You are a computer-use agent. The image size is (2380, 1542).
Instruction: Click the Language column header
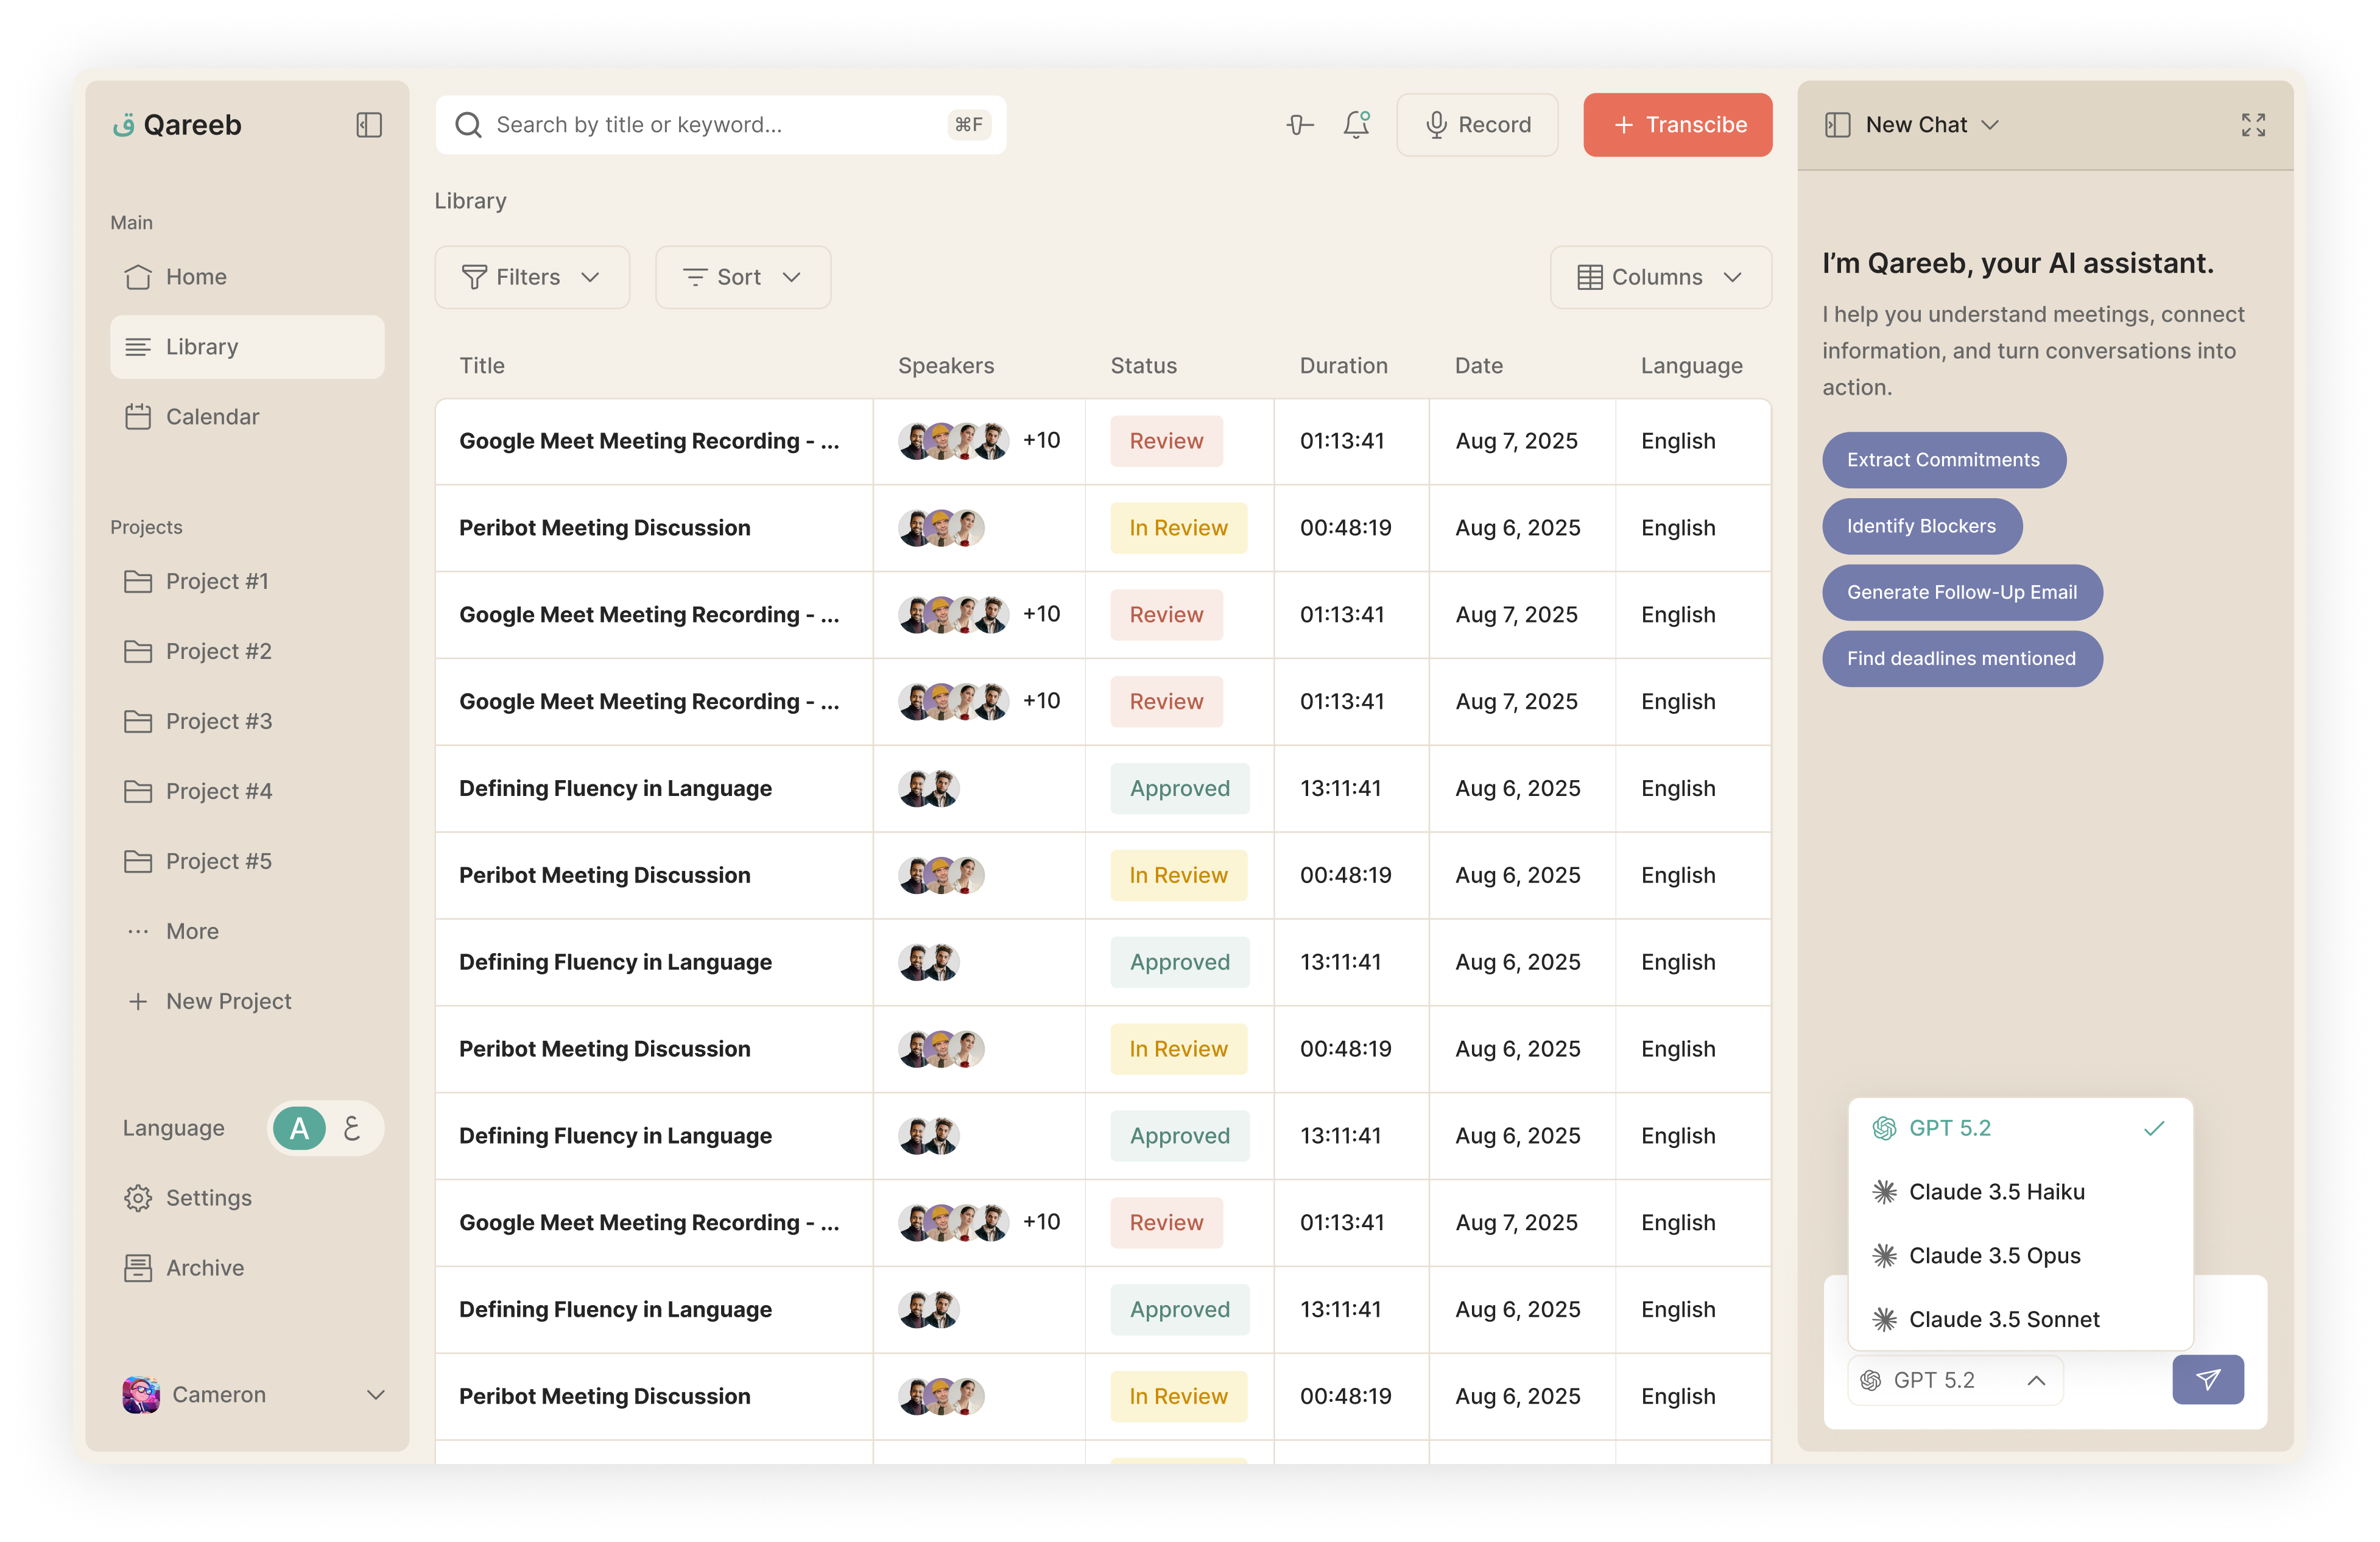tap(1691, 366)
